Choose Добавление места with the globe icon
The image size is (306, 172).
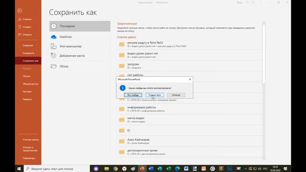click(80, 55)
